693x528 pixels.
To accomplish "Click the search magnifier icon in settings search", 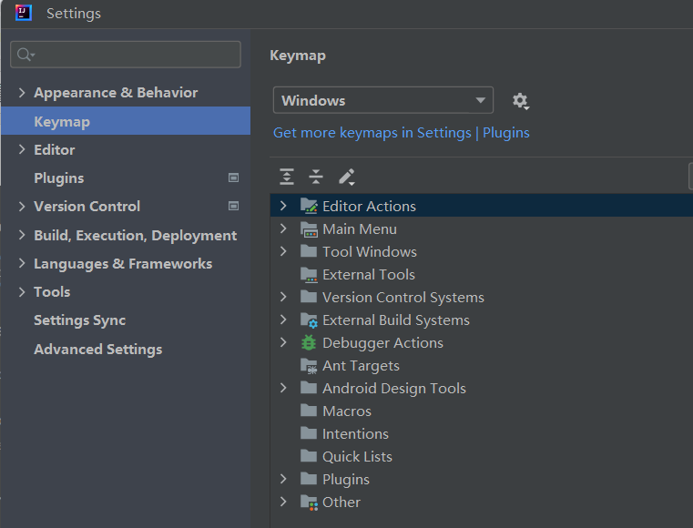I will tap(25, 55).
